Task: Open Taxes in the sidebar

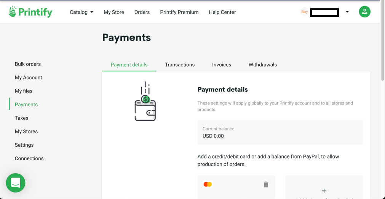Action: (21, 118)
